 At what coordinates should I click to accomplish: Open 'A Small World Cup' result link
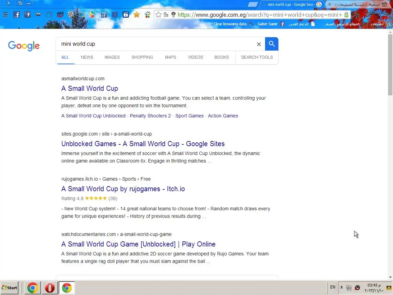tap(89, 88)
